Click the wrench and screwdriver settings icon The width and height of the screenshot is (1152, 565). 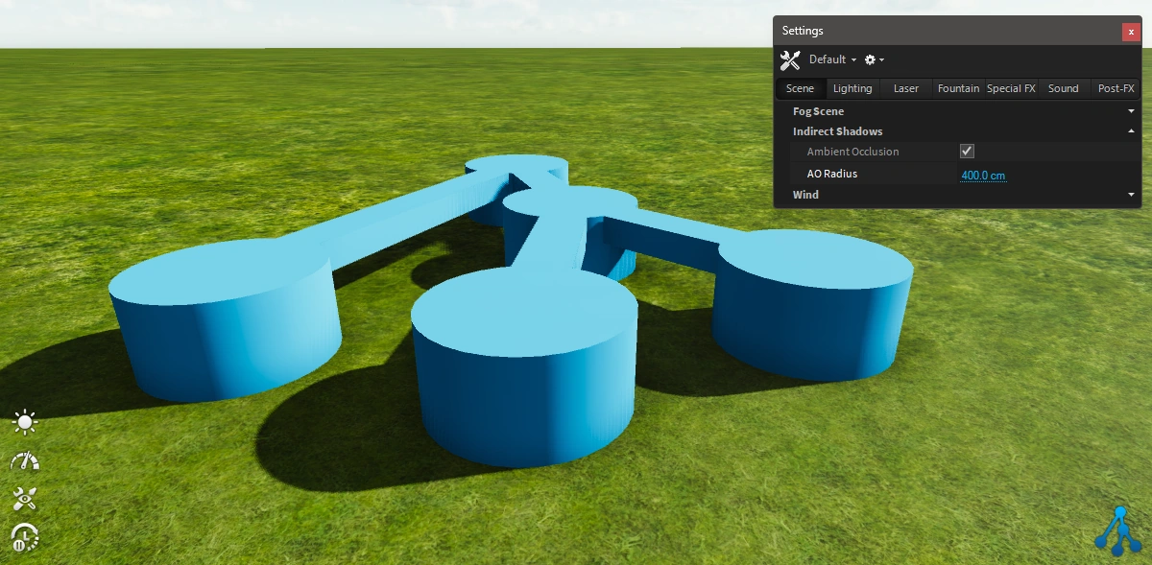[790, 60]
